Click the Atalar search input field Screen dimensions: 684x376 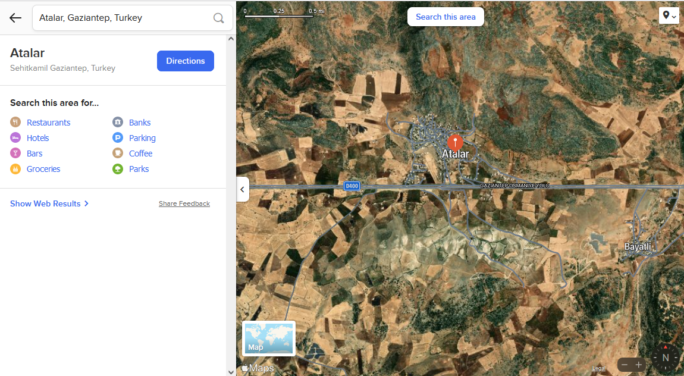click(x=123, y=18)
